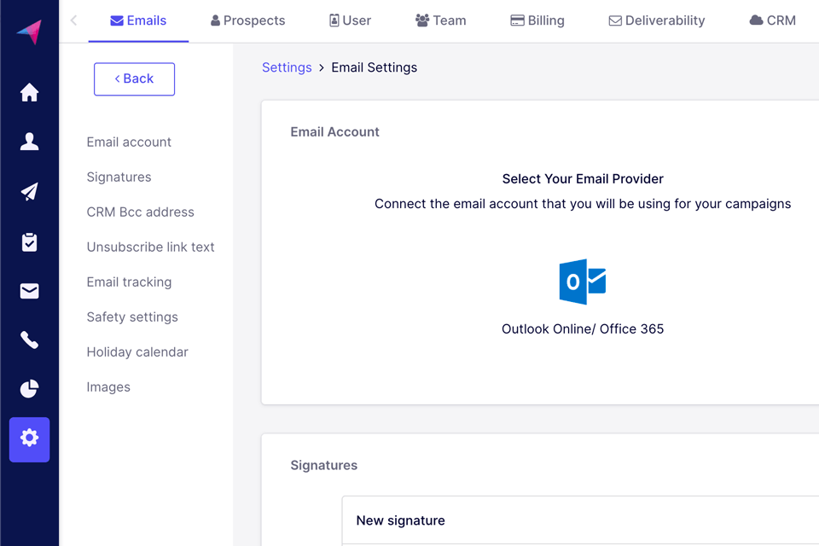Click the New signature field

click(x=580, y=520)
